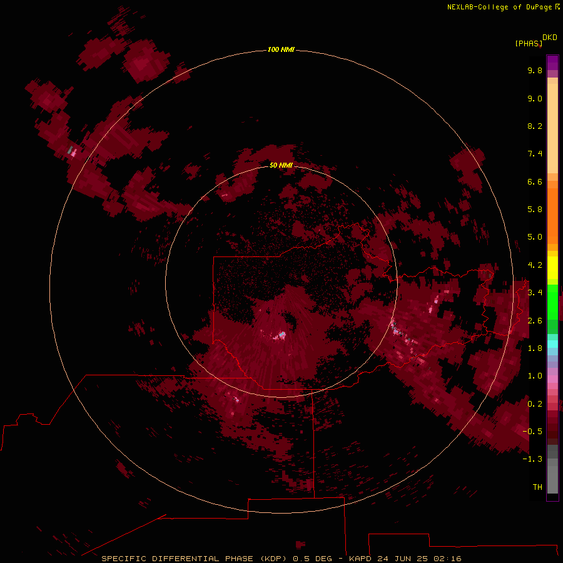Click the Specific Differential Phase product title
This screenshot has height=563, width=563.
[195, 559]
